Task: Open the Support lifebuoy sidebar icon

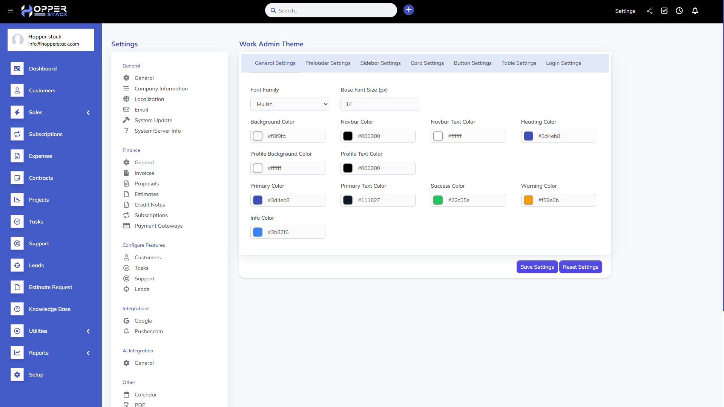Action: tap(17, 243)
